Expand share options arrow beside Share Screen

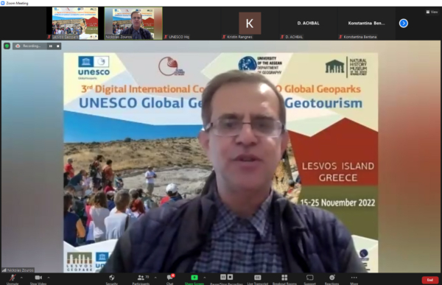pyautogui.click(x=204, y=278)
